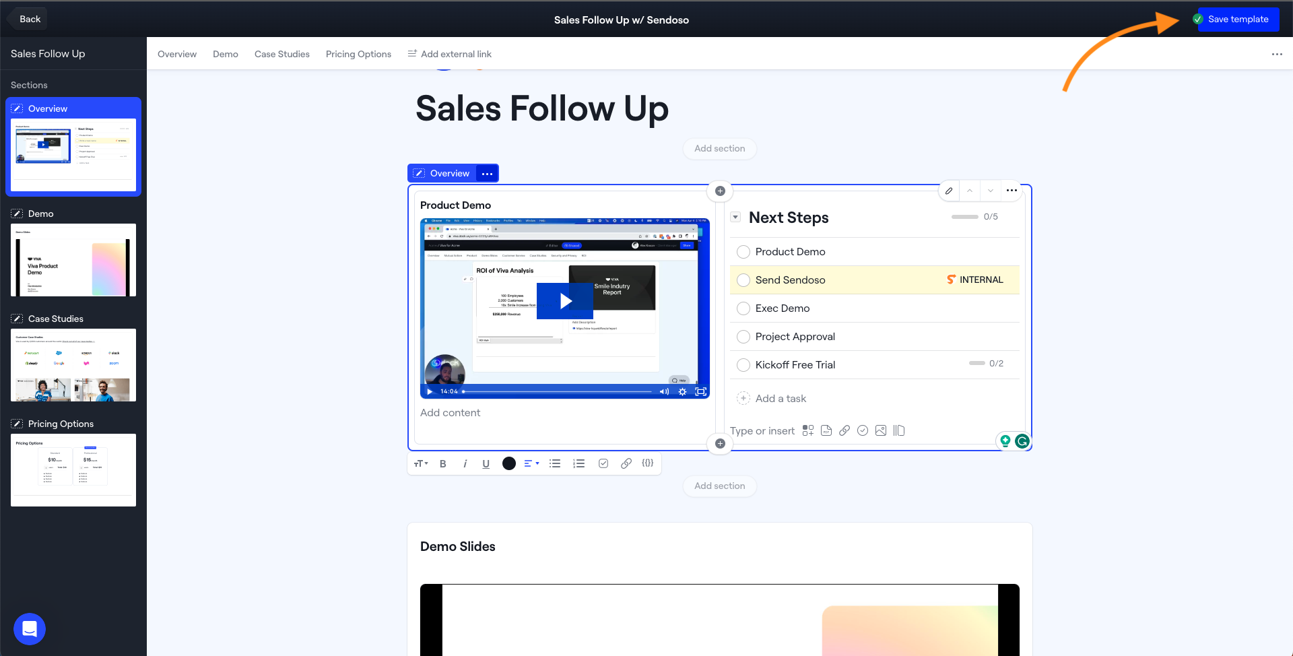1293x656 pixels.
Task: Click the Grammarly icon
Action: 1022,441
